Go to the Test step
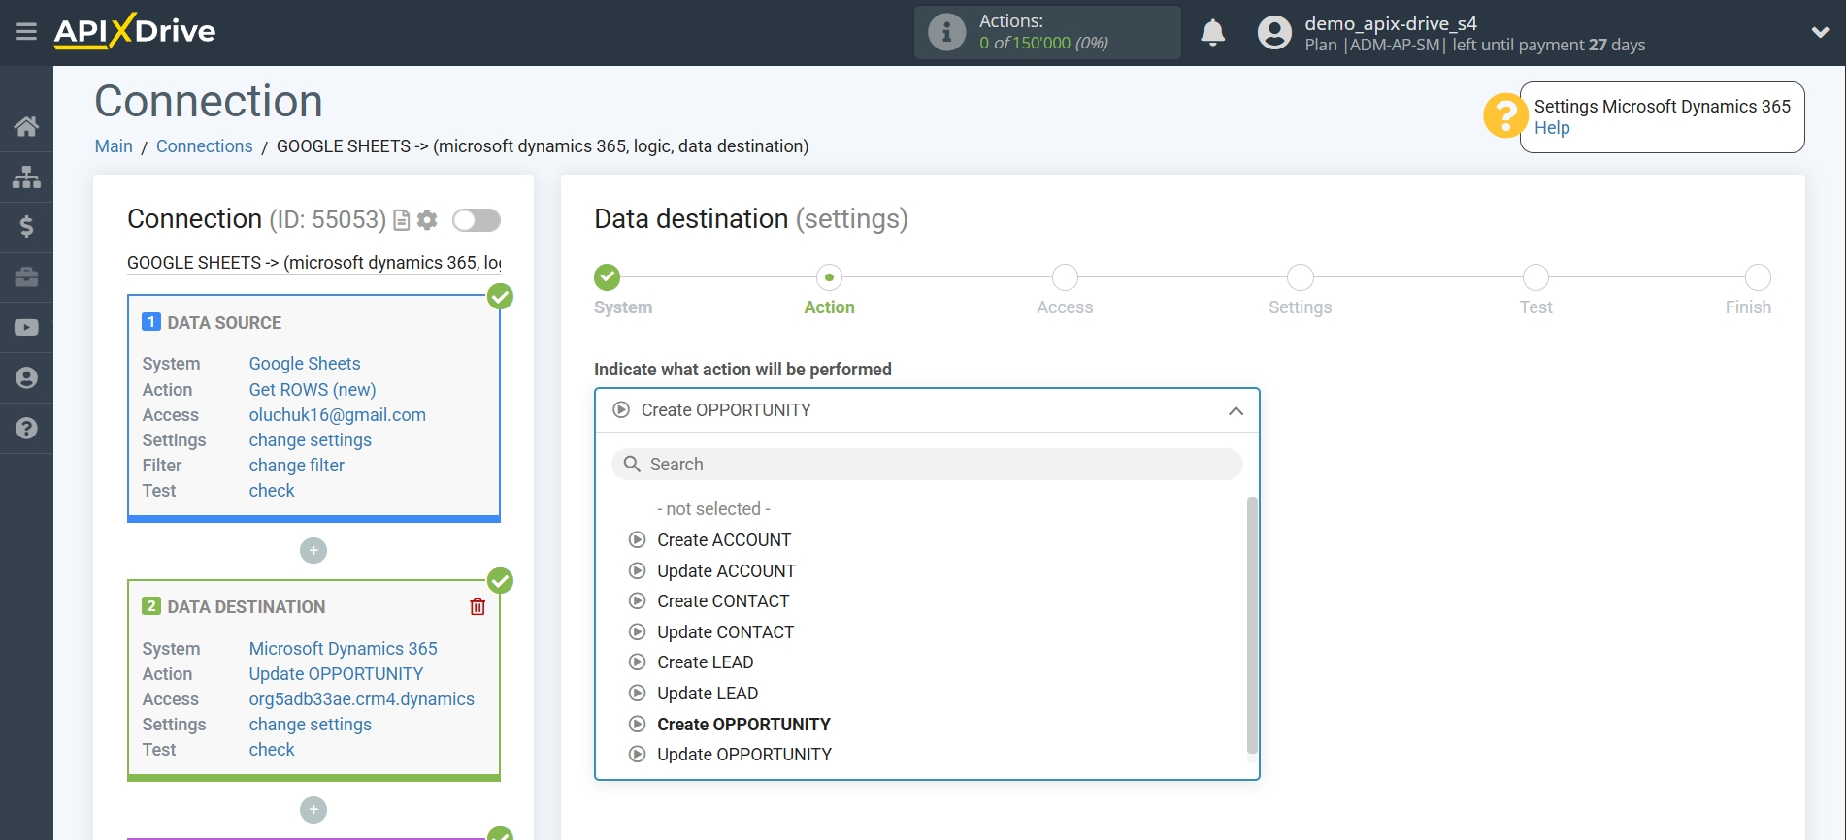Screen dimensions: 1846x840 (1535, 278)
